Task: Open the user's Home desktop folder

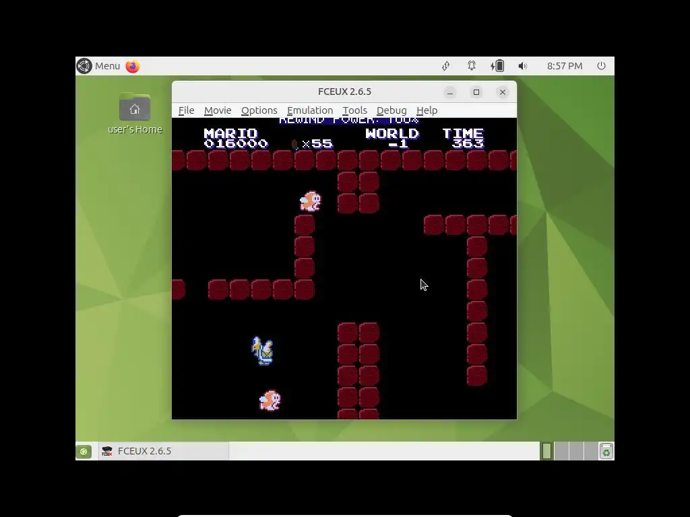Action: [x=135, y=113]
